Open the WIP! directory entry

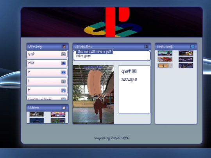click(47, 63)
